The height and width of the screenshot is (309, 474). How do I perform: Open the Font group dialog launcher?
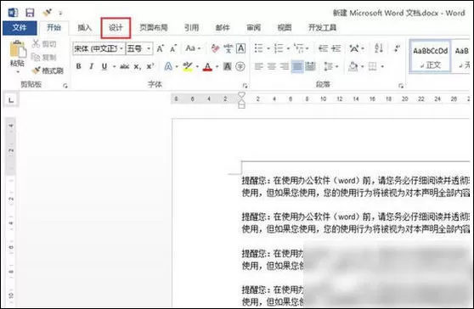point(245,86)
